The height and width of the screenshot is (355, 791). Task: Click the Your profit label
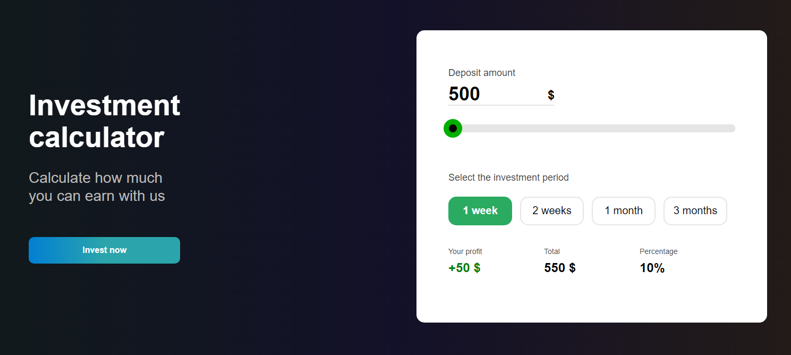coord(465,251)
